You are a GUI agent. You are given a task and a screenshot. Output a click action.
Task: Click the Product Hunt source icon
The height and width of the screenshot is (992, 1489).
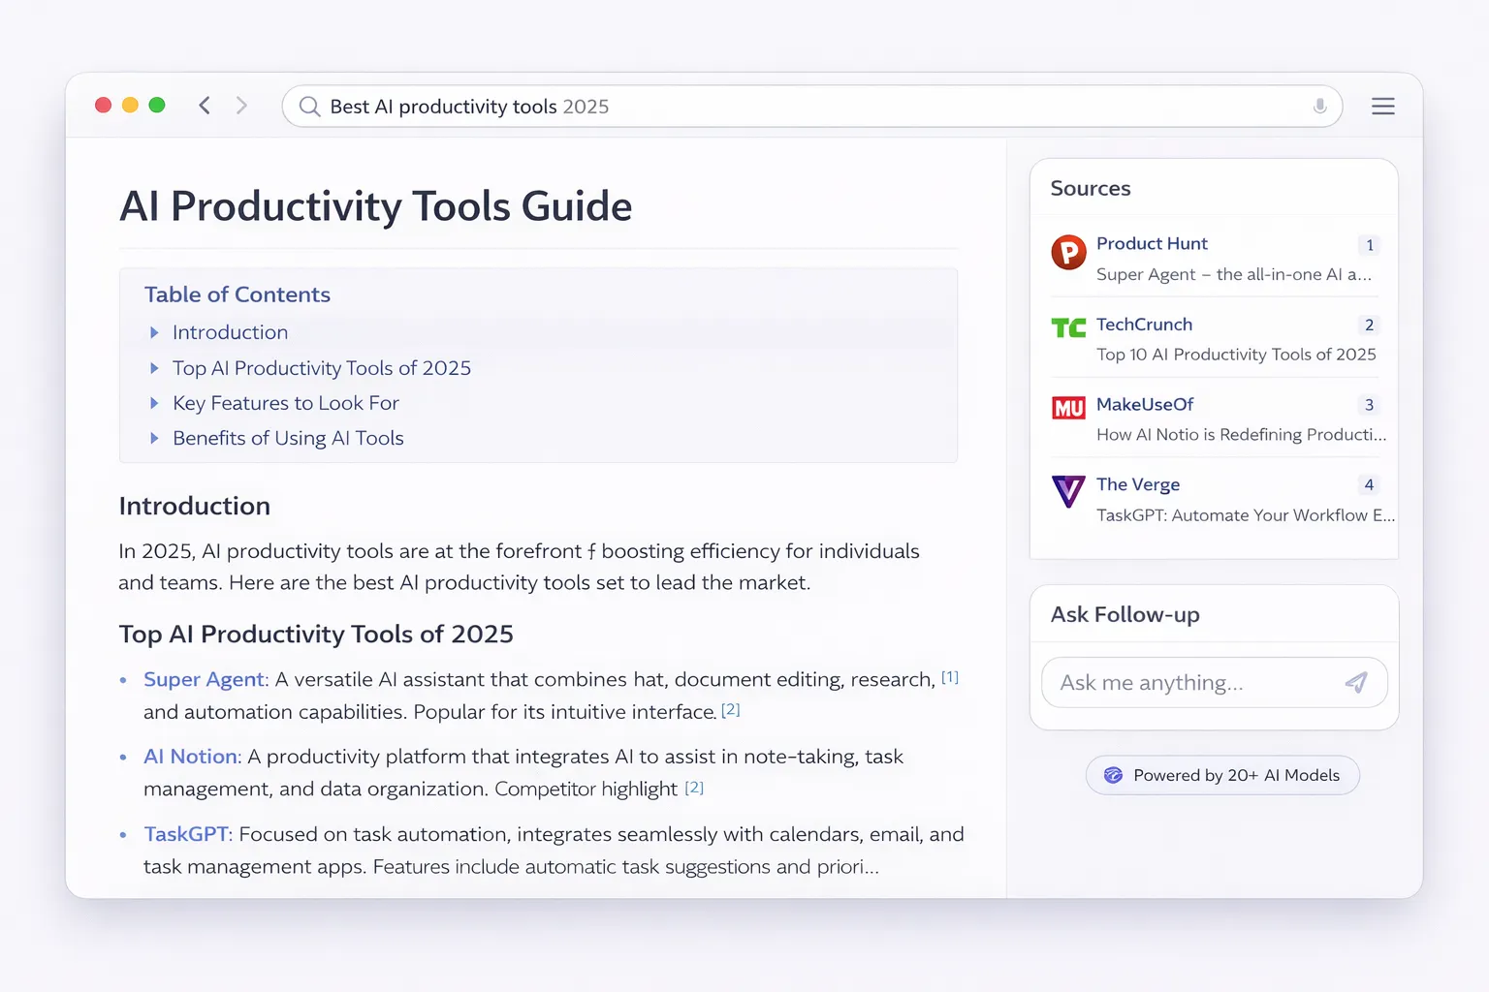click(x=1067, y=252)
